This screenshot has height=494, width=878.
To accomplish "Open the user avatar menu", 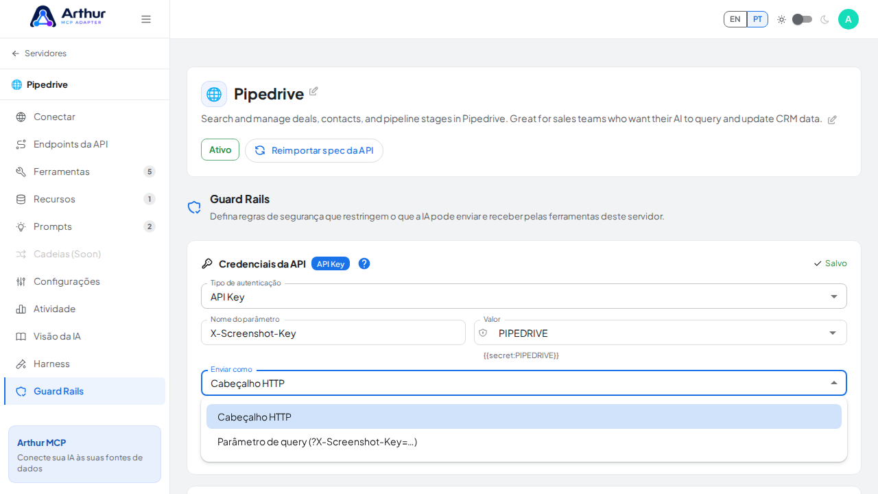I will pyautogui.click(x=849, y=19).
